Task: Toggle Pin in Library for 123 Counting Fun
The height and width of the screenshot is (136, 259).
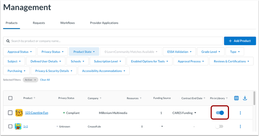Action: (220, 113)
